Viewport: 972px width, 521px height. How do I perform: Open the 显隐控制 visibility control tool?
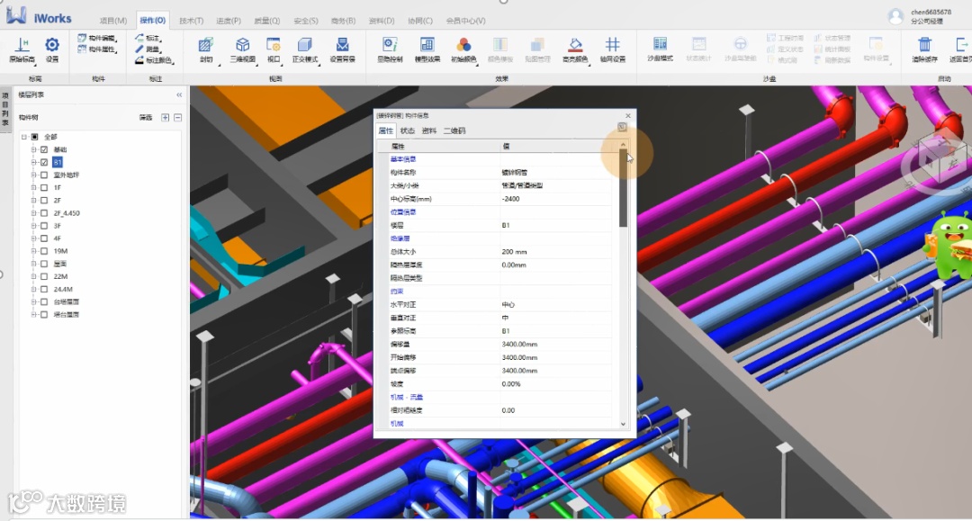(390, 45)
